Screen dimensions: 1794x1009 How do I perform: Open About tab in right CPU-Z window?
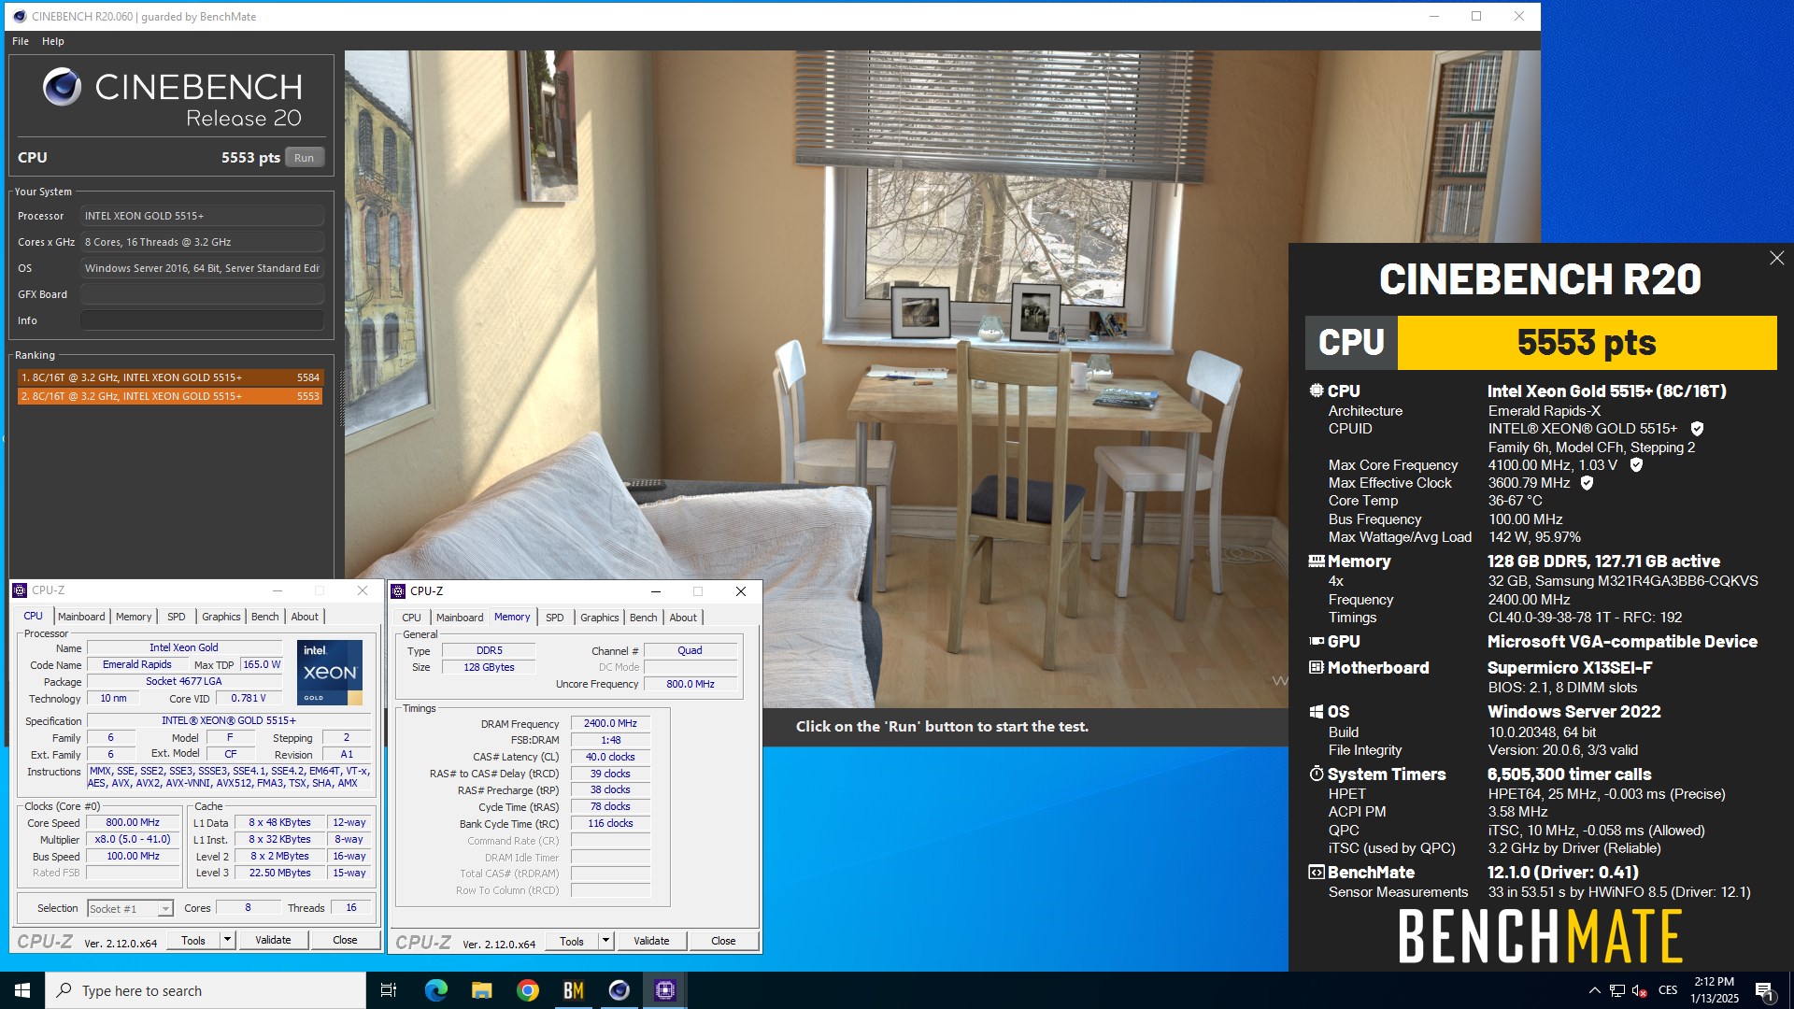click(x=683, y=618)
